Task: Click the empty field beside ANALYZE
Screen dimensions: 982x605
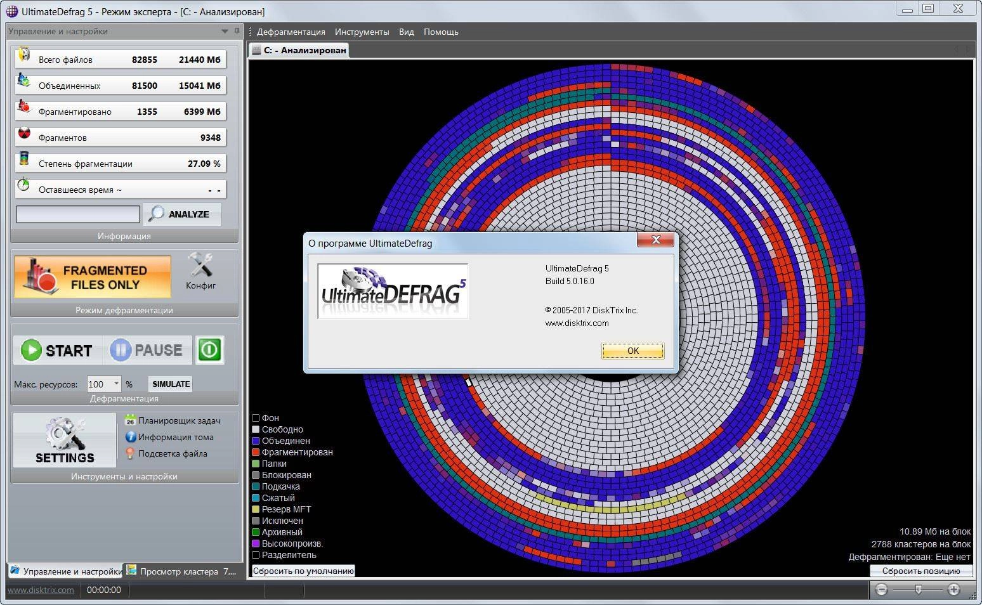Action: coord(77,214)
